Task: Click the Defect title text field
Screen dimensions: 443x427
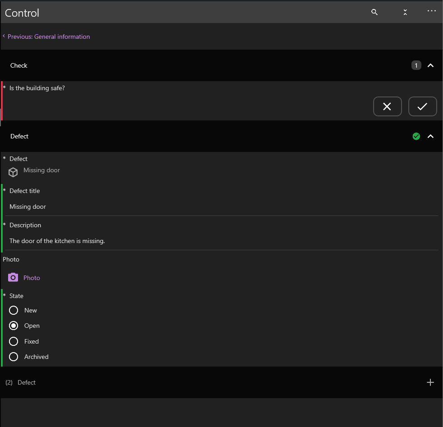Action: pyautogui.click(x=221, y=207)
